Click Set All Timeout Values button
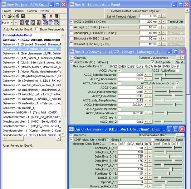This screenshot has height=189, width=191. (121, 17)
